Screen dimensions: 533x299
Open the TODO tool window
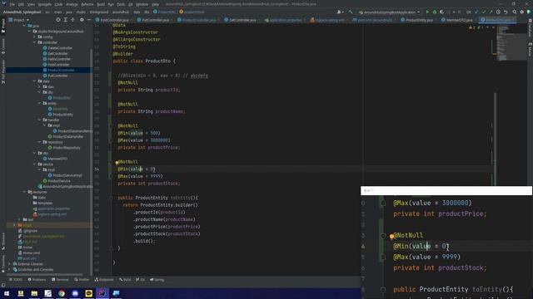click(15, 280)
